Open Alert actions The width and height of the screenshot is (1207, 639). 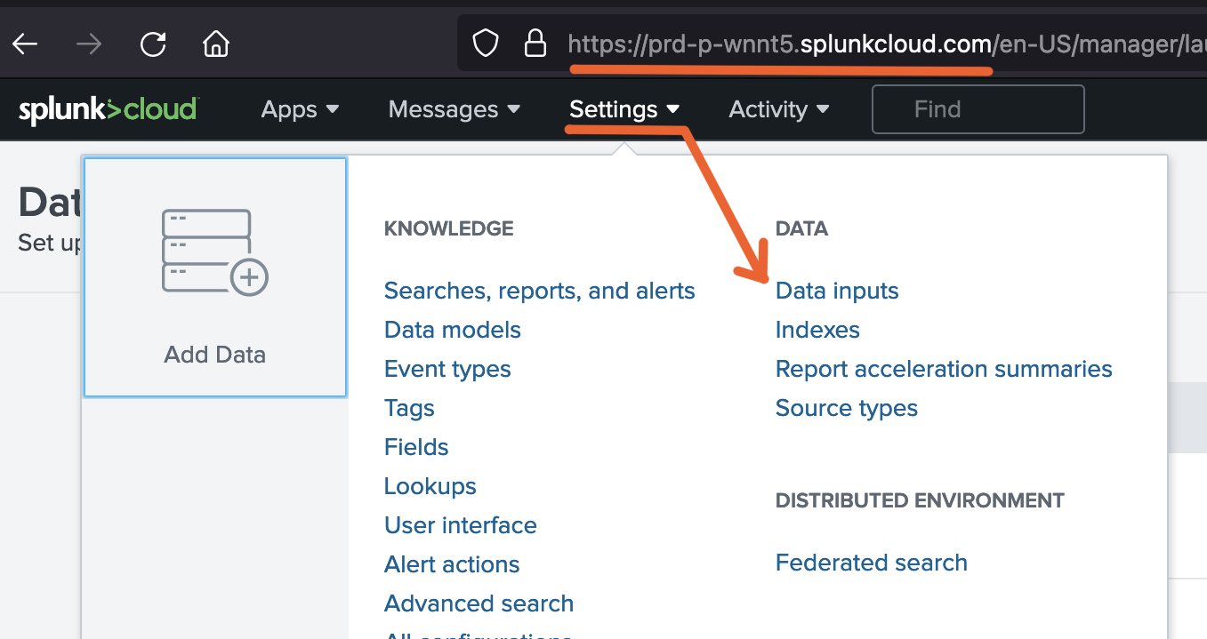point(452,564)
